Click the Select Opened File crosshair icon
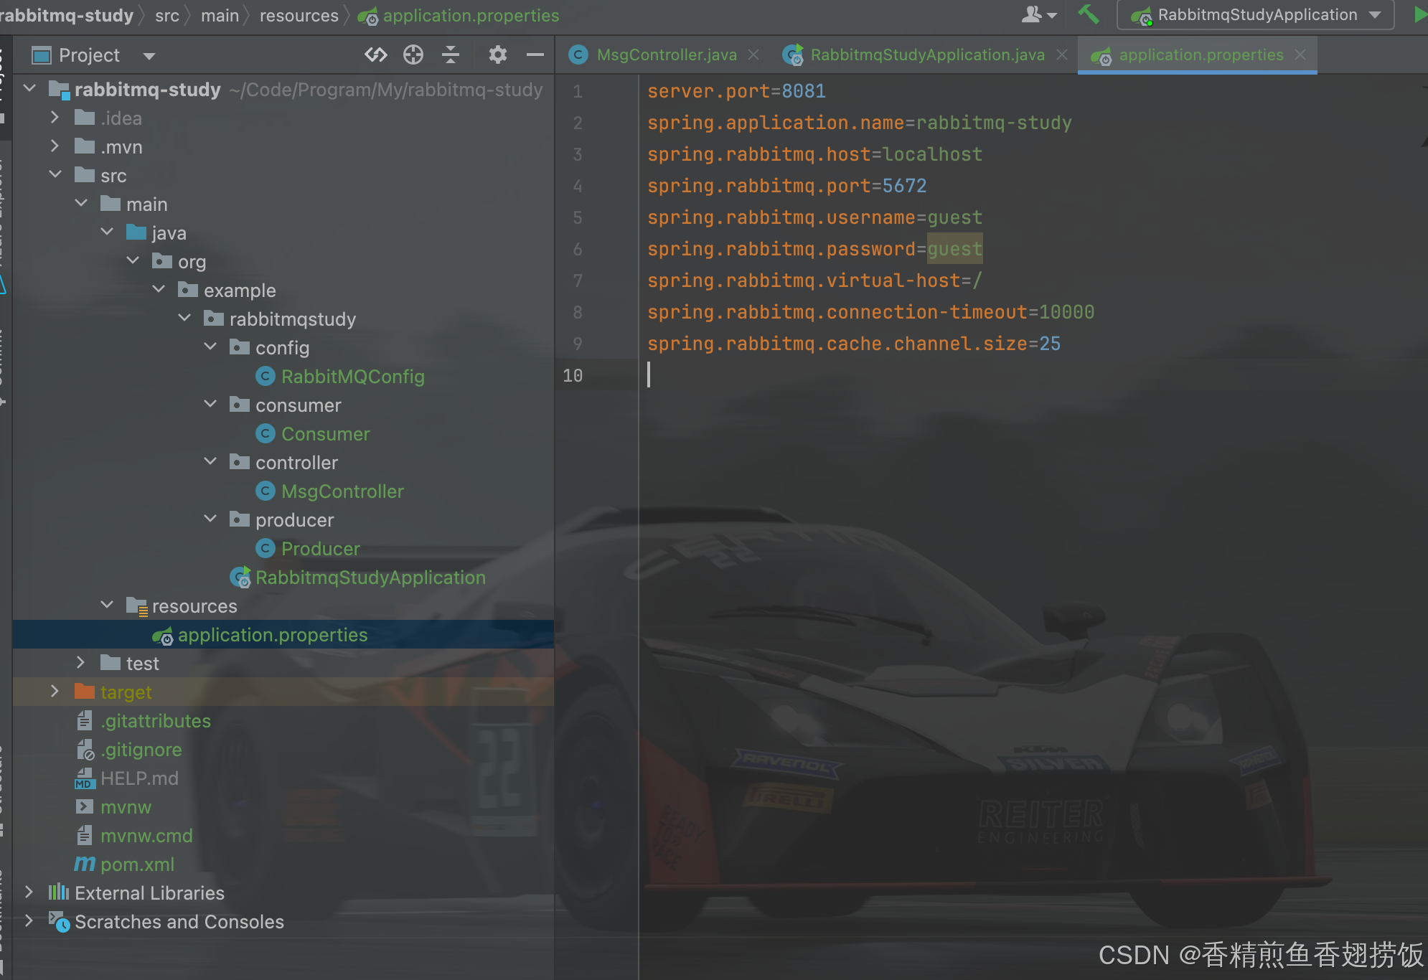Image resolution: width=1428 pixels, height=980 pixels. click(x=413, y=55)
